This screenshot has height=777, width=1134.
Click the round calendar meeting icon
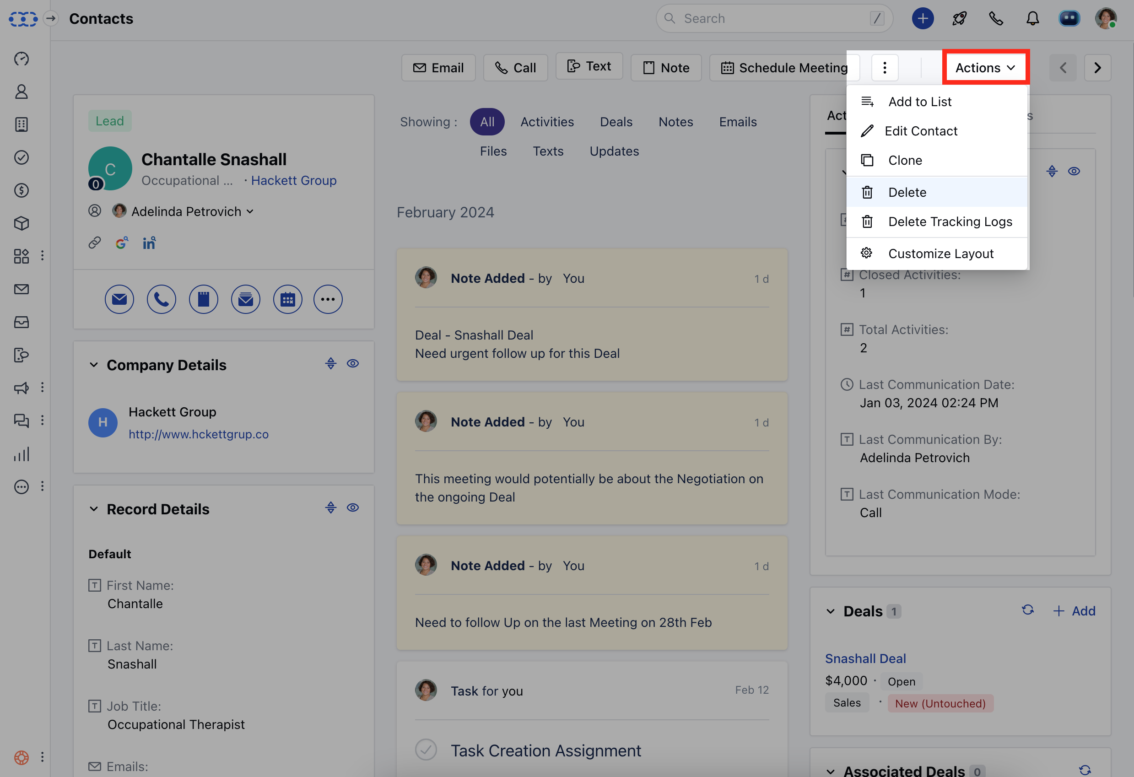pos(287,299)
